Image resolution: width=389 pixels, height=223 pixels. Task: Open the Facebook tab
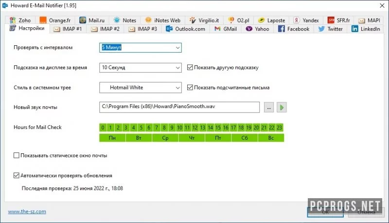(x=294, y=29)
